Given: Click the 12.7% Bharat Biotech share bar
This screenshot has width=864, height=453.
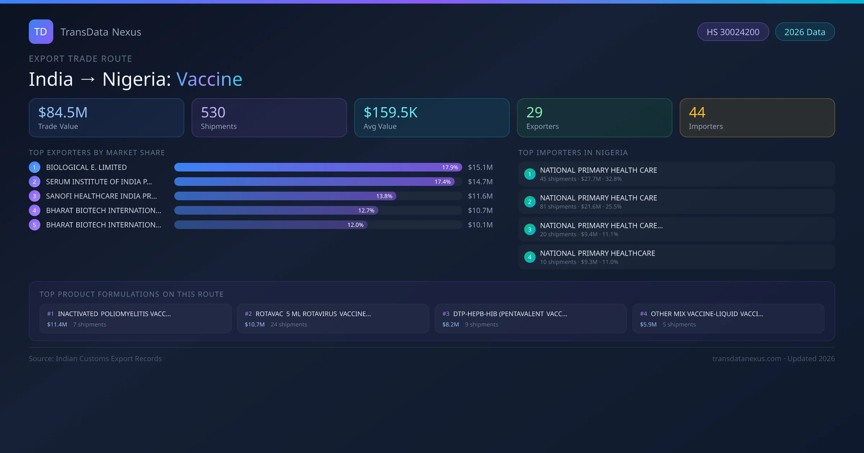Looking at the screenshot, I should coord(276,210).
